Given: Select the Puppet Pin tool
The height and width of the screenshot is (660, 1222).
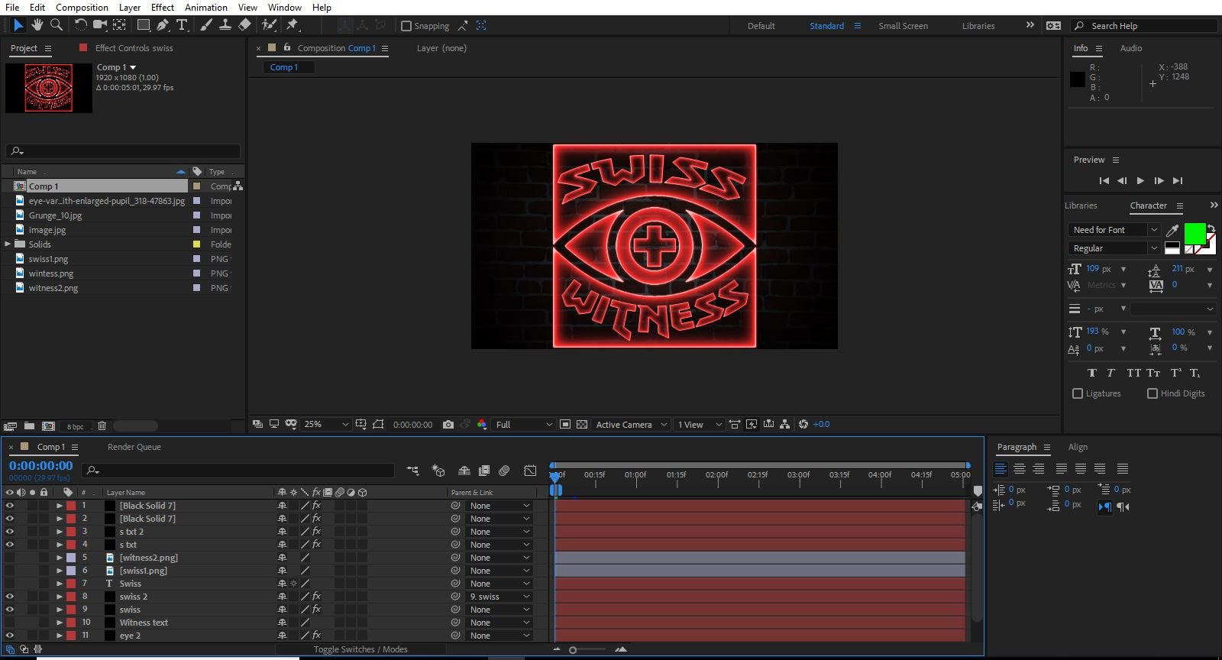Looking at the screenshot, I should coord(292,25).
